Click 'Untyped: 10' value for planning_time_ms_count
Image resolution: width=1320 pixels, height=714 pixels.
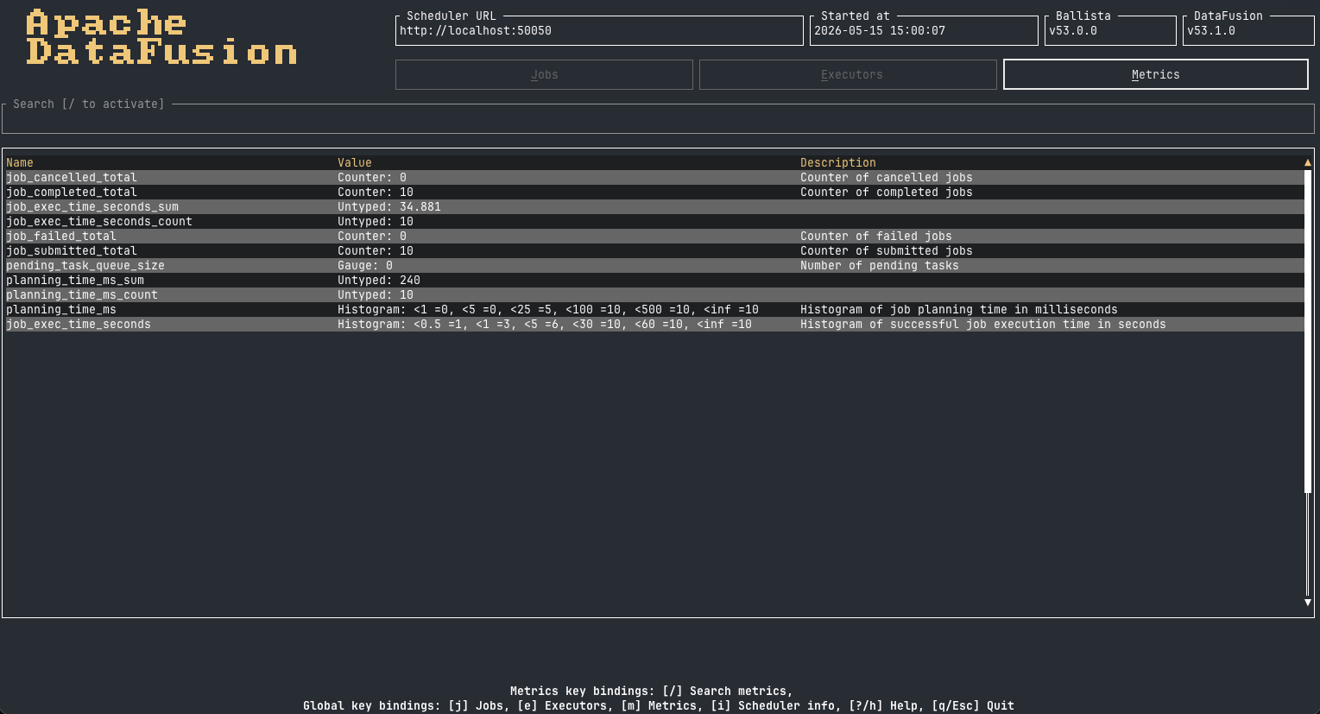[376, 294]
